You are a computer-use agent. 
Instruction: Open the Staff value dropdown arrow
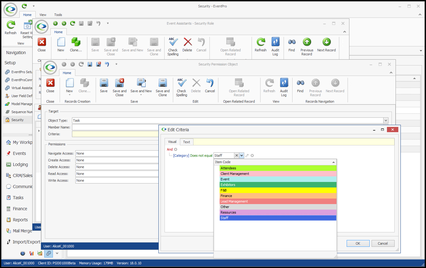tap(241, 156)
